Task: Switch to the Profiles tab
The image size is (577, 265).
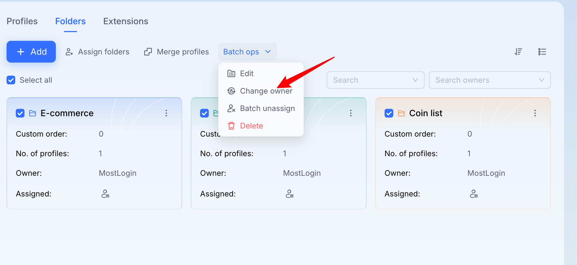Action: [x=22, y=21]
